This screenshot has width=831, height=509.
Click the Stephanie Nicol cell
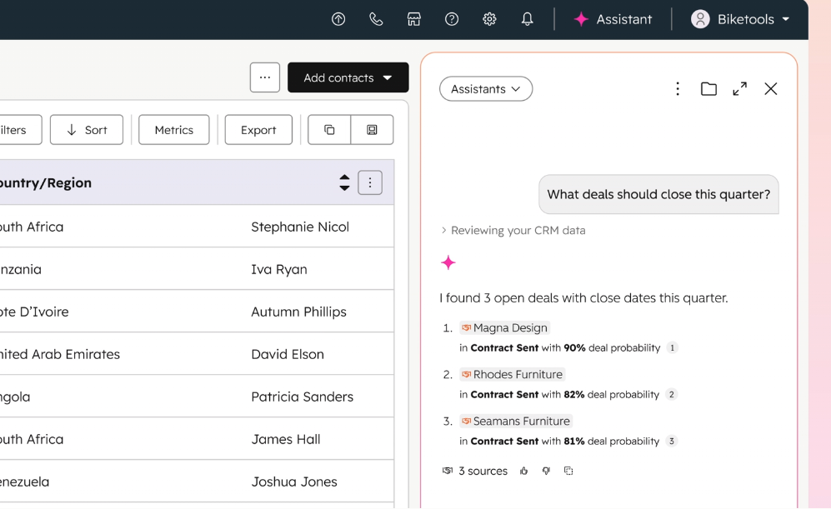(x=300, y=227)
